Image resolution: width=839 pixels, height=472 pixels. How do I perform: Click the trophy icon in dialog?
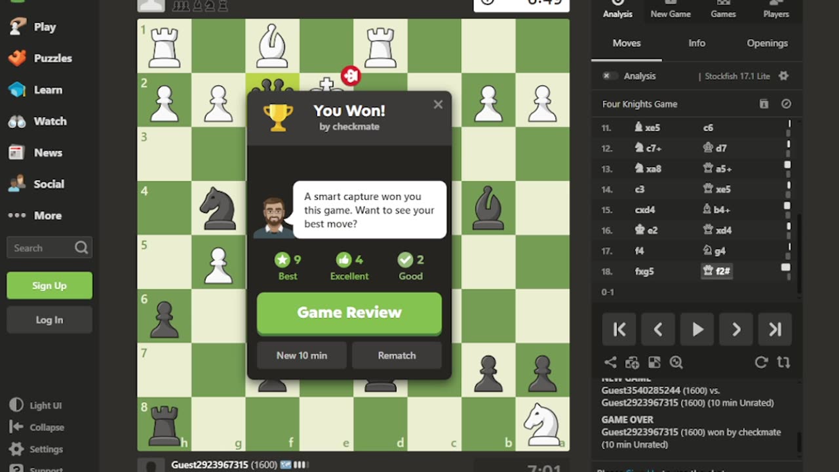coord(279,117)
